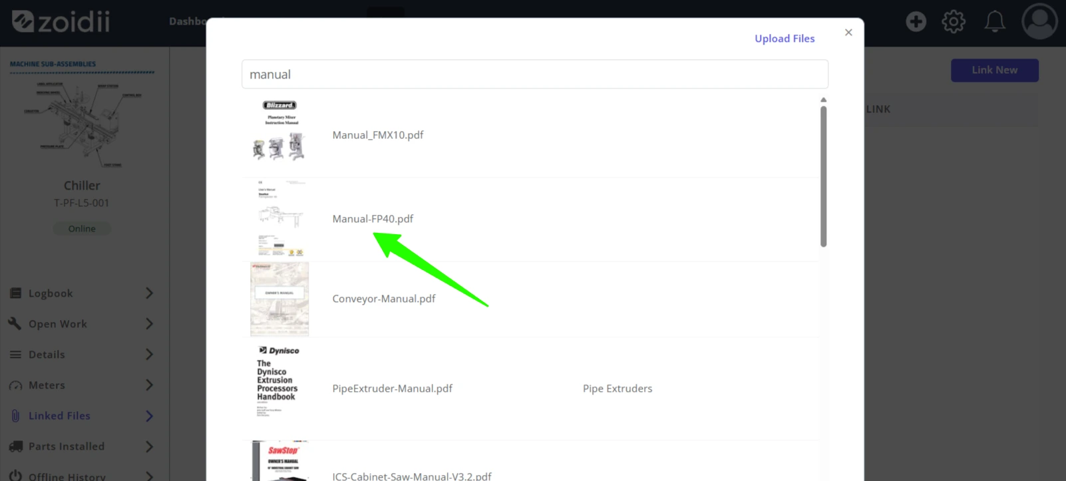The height and width of the screenshot is (481, 1066).
Task: Click the Blizzard mixer manual thumbnail
Action: point(279,131)
